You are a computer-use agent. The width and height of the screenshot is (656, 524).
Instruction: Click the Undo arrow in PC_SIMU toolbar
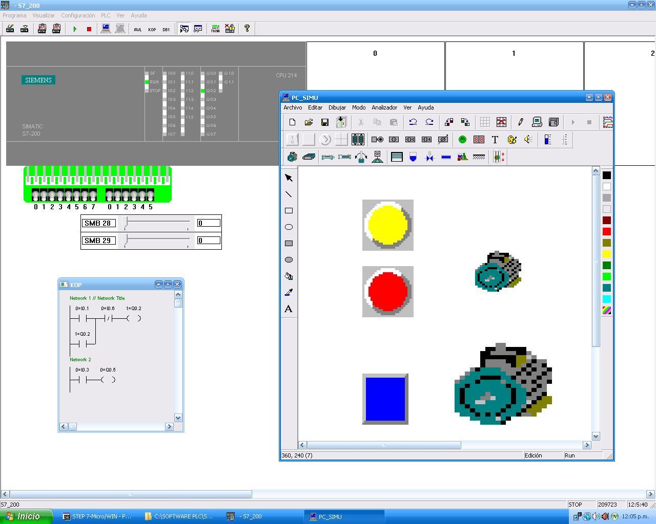tap(413, 122)
